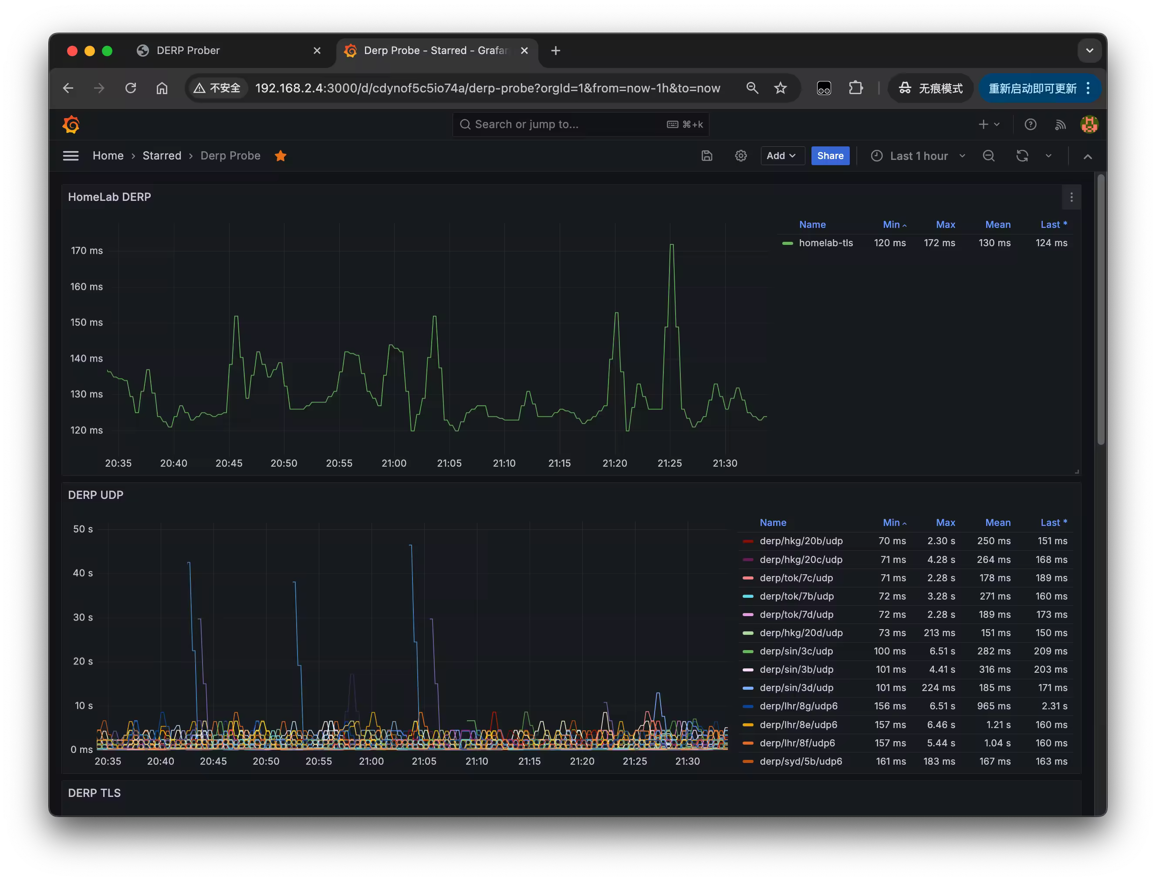Open browser zoom magnifier icon
The width and height of the screenshot is (1156, 881).
[x=752, y=88]
